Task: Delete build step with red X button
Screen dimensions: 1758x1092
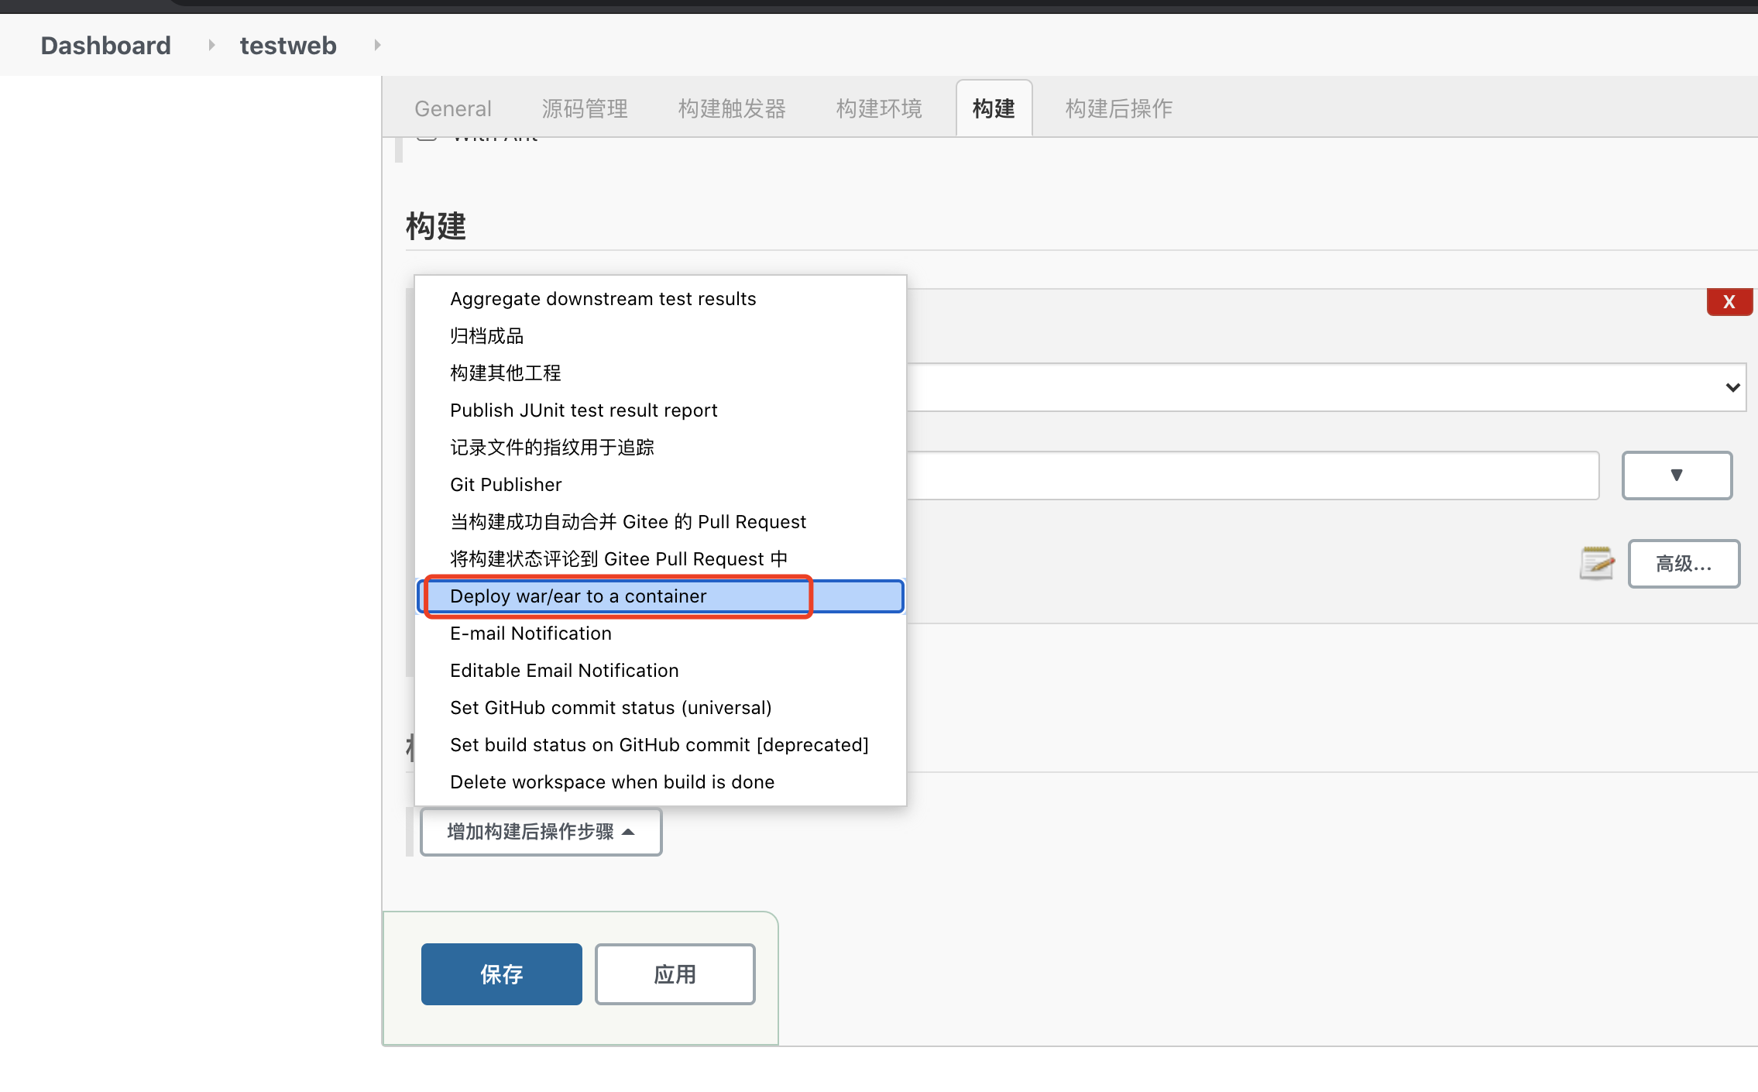Action: [1729, 302]
